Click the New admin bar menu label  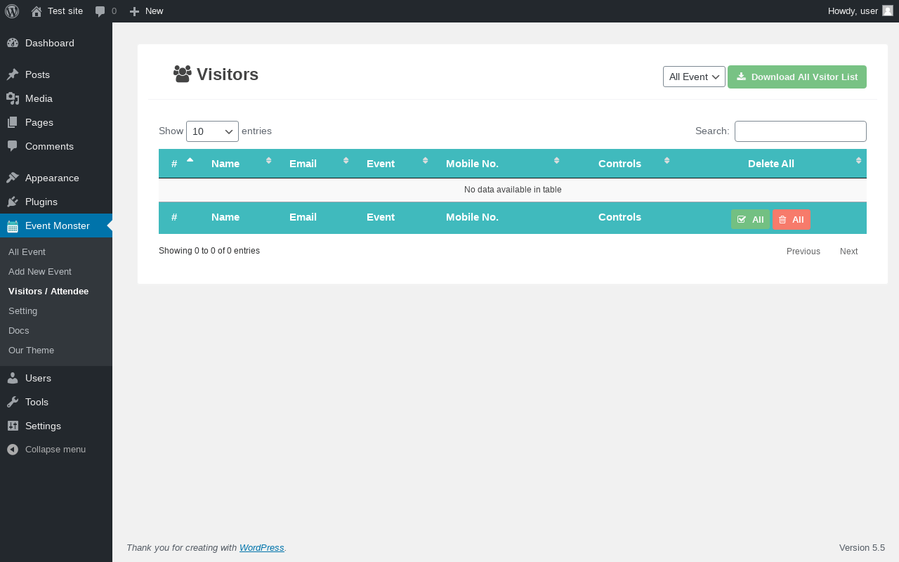[x=155, y=11]
